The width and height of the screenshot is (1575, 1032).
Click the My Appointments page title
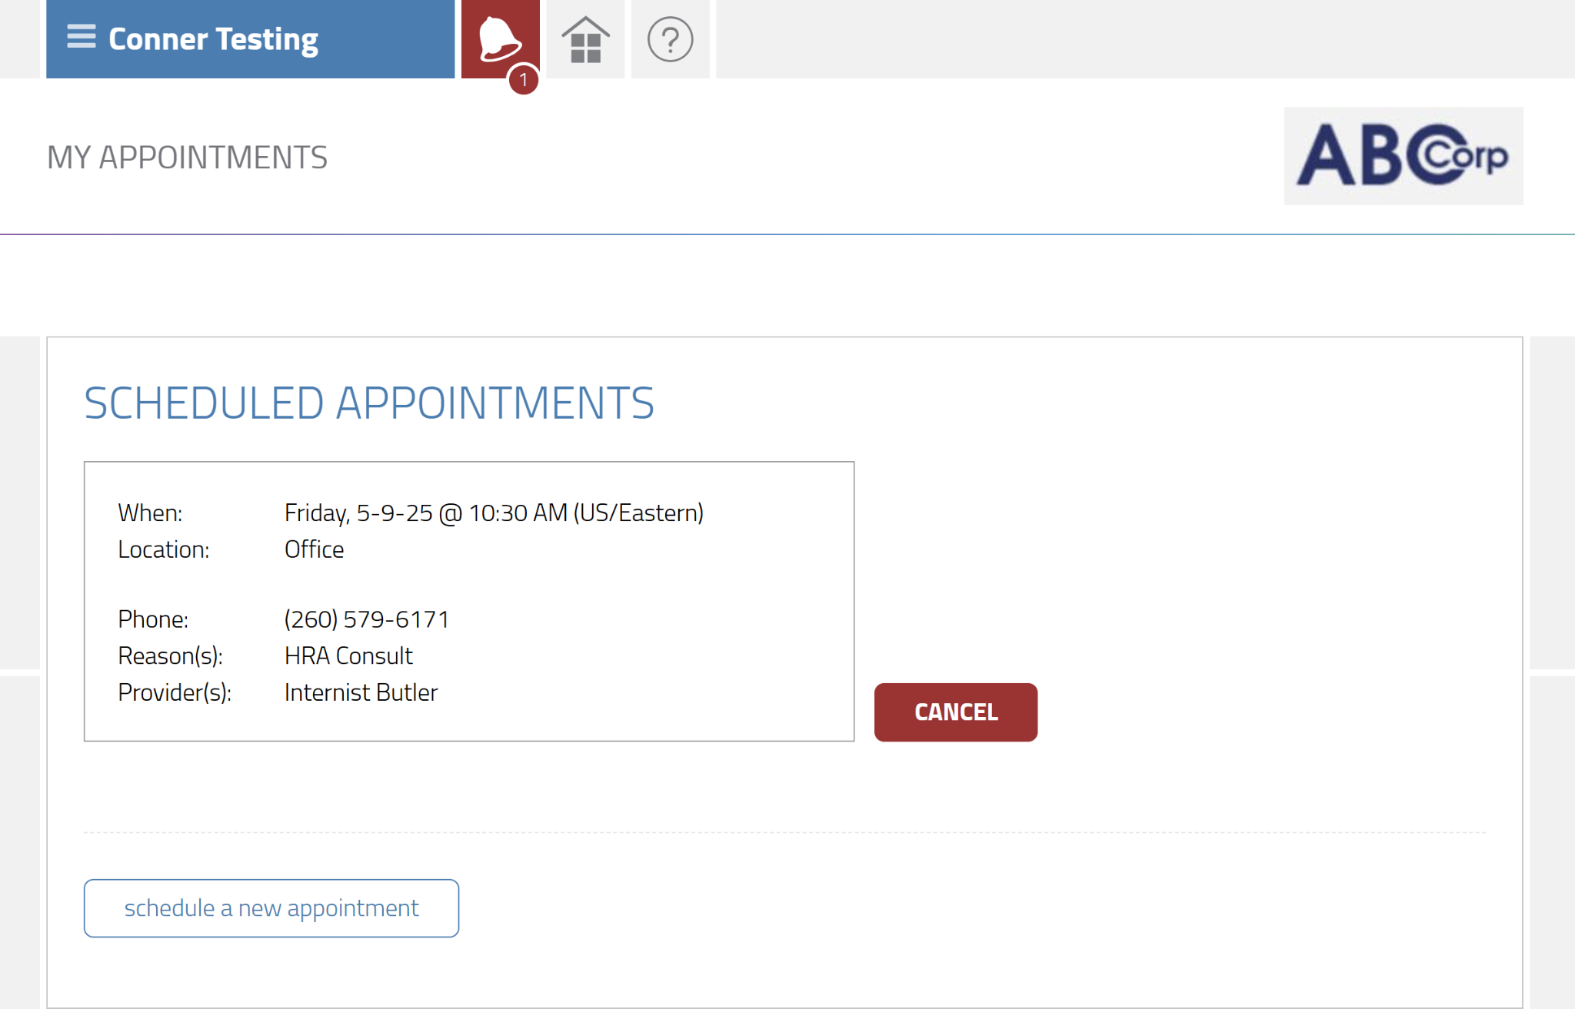click(187, 158)
